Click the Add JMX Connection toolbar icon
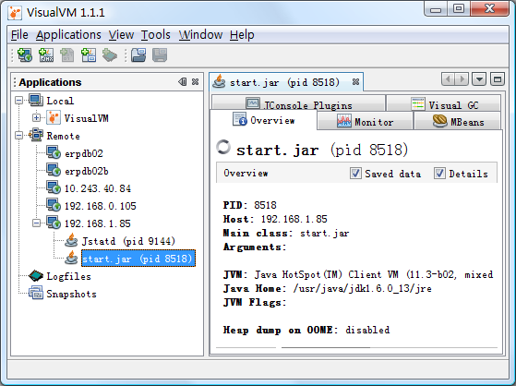 (x=46, y=55)
